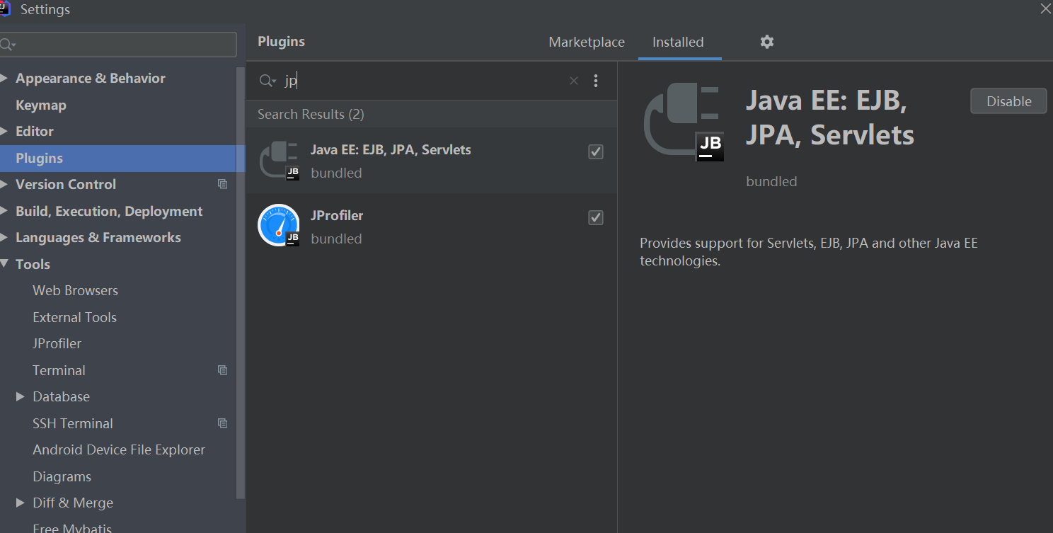The image size is (1053, 533).
Task: Click the bundled label under Java EE title
Action: pos(771,182)
